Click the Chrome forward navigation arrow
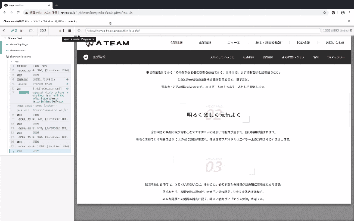Viewport: 354px width, 221px height. pyautogui.click(x=12, y=12)
